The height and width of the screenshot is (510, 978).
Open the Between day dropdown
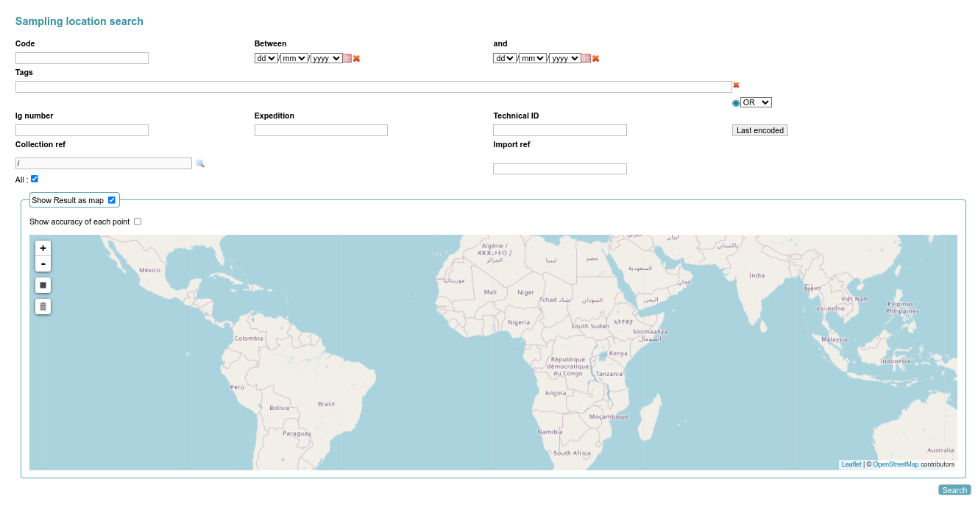coord(266,58)
